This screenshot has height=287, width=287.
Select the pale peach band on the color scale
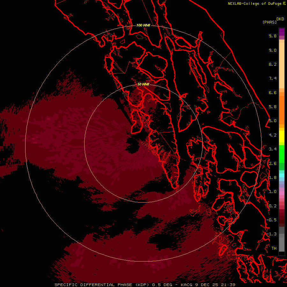tap(282, 65)
